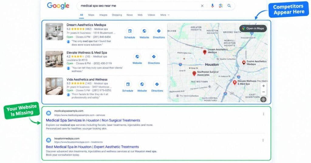The width and height of the screenshot is (311, 163).
Task: Click the houstonmedspa.com site name
Action: pyautogui.click(x=67, y=138)
